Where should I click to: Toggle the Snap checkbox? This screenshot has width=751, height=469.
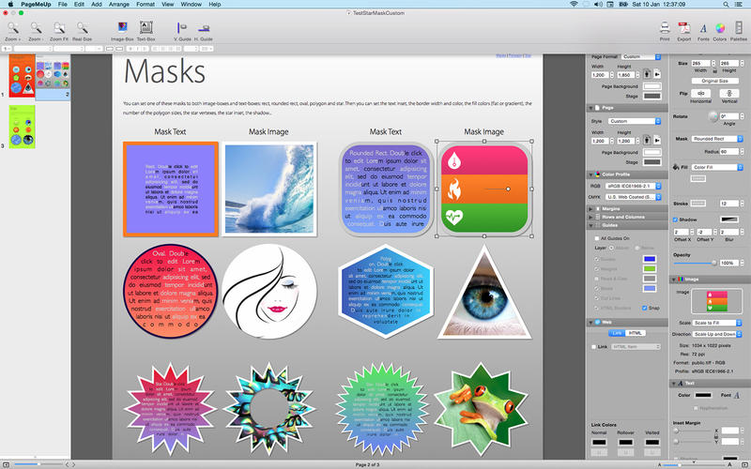pos(645,308)
